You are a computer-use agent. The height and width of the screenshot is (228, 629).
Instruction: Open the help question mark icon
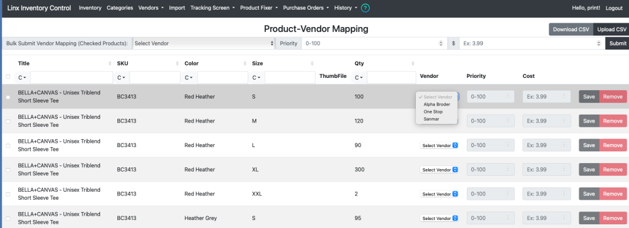pyautogui.click(x=365, y=8)
